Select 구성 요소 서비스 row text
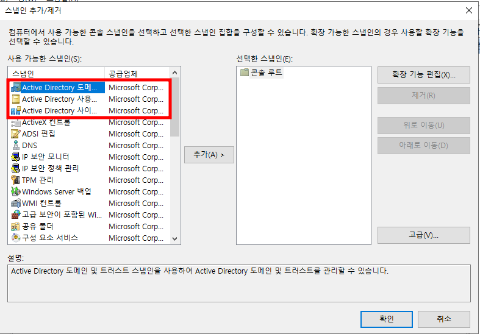Image resolution: width=480 pixels, height=334 pixels. point(50,238)
